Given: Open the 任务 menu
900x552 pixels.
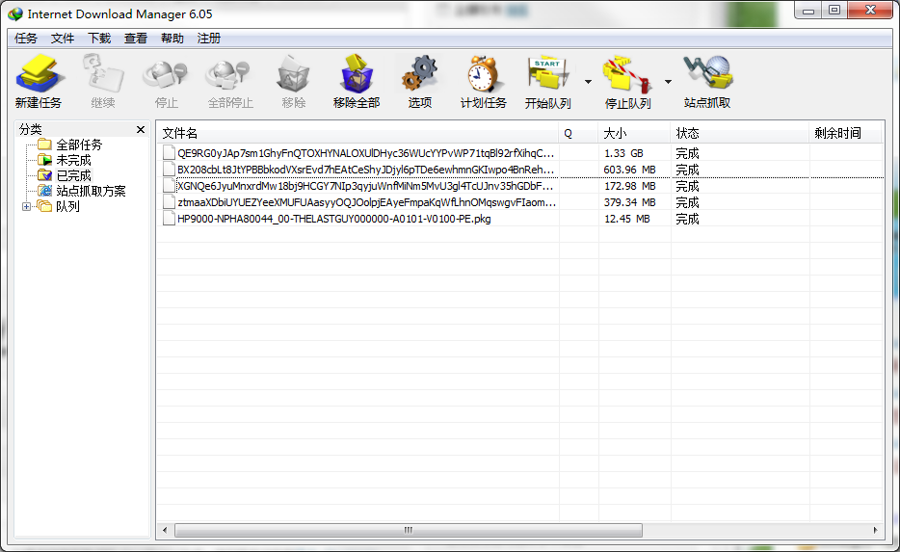Looking at the screenshot, I should point(26,39).
